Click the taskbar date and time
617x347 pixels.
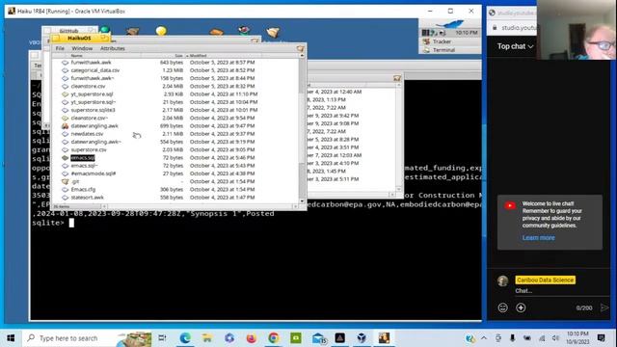(577, 338)
